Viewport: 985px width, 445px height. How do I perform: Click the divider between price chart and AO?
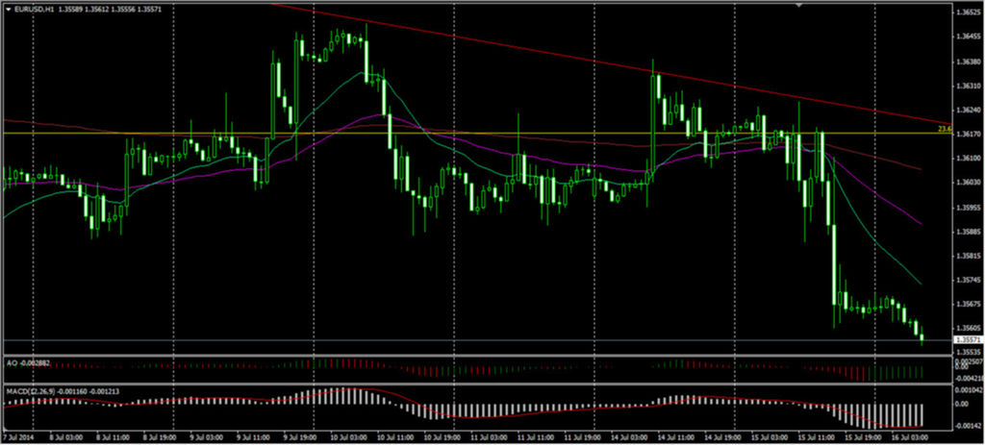[x=481, y=357]
